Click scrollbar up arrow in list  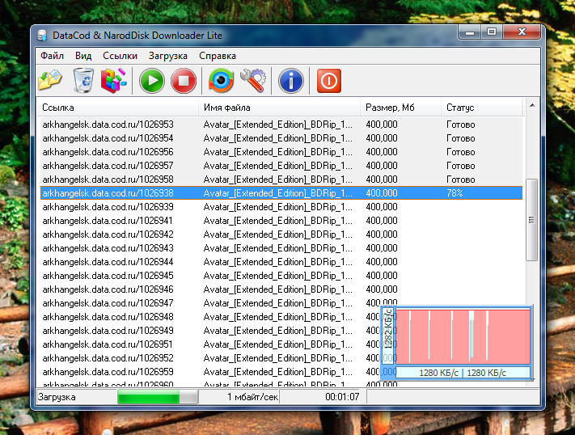click(532, 106)
